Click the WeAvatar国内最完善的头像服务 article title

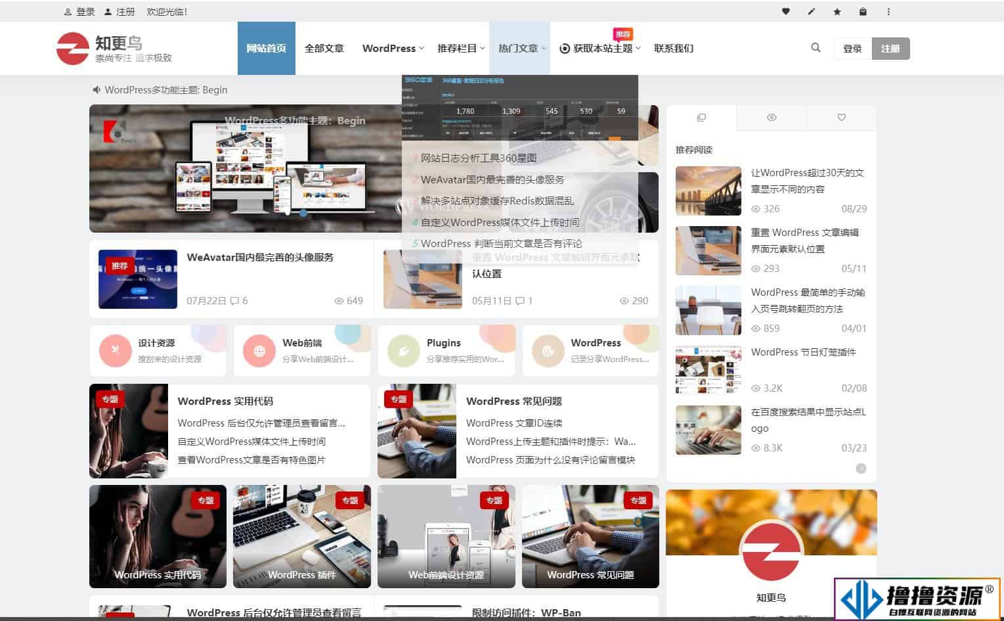coord(260,258)
